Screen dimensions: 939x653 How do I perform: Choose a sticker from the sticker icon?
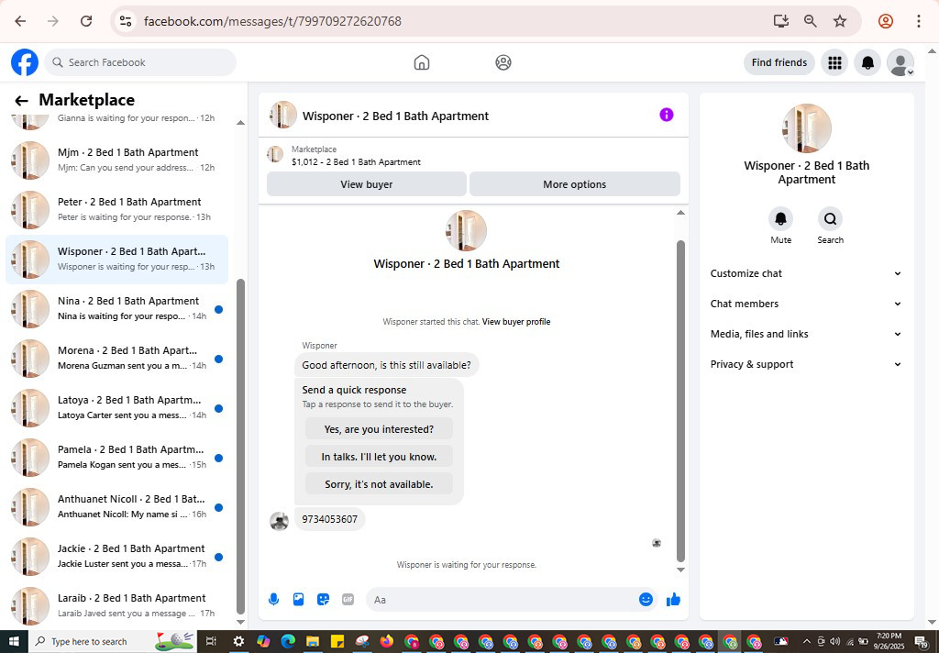(324, 599)
